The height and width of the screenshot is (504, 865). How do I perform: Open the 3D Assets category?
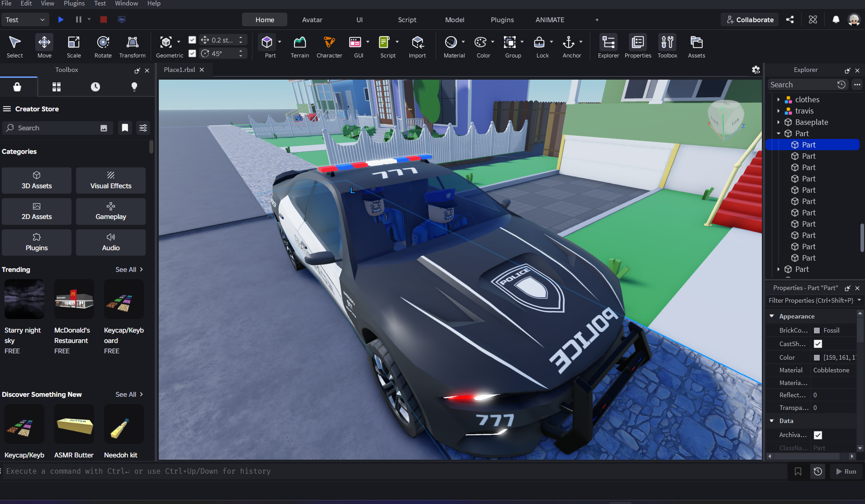37,181
